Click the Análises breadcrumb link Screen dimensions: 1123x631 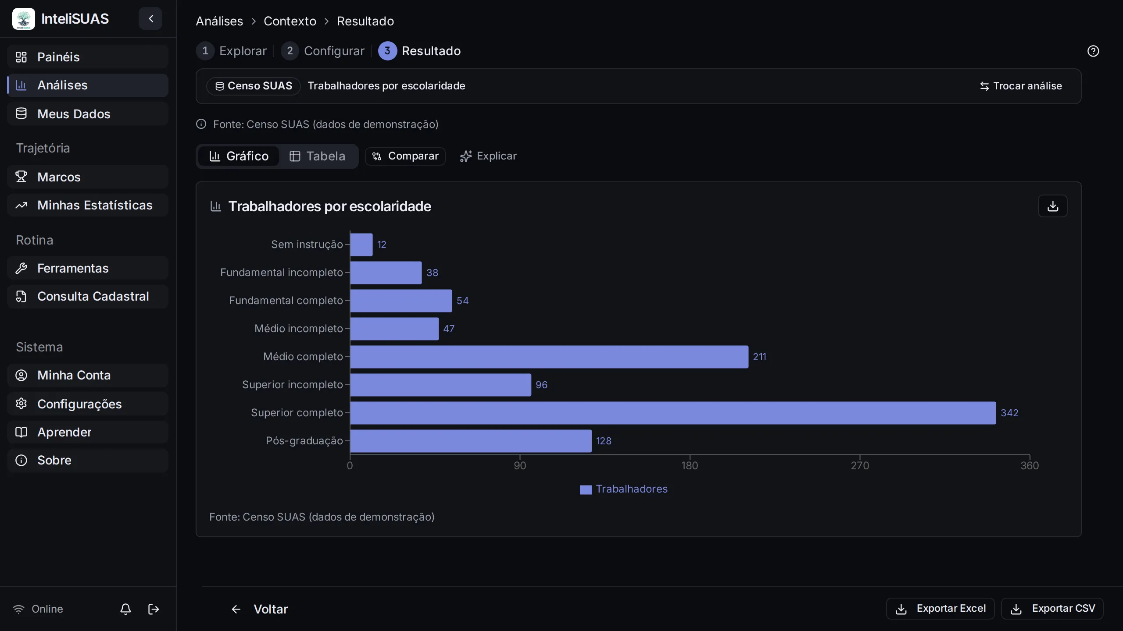tap(219, 21)
